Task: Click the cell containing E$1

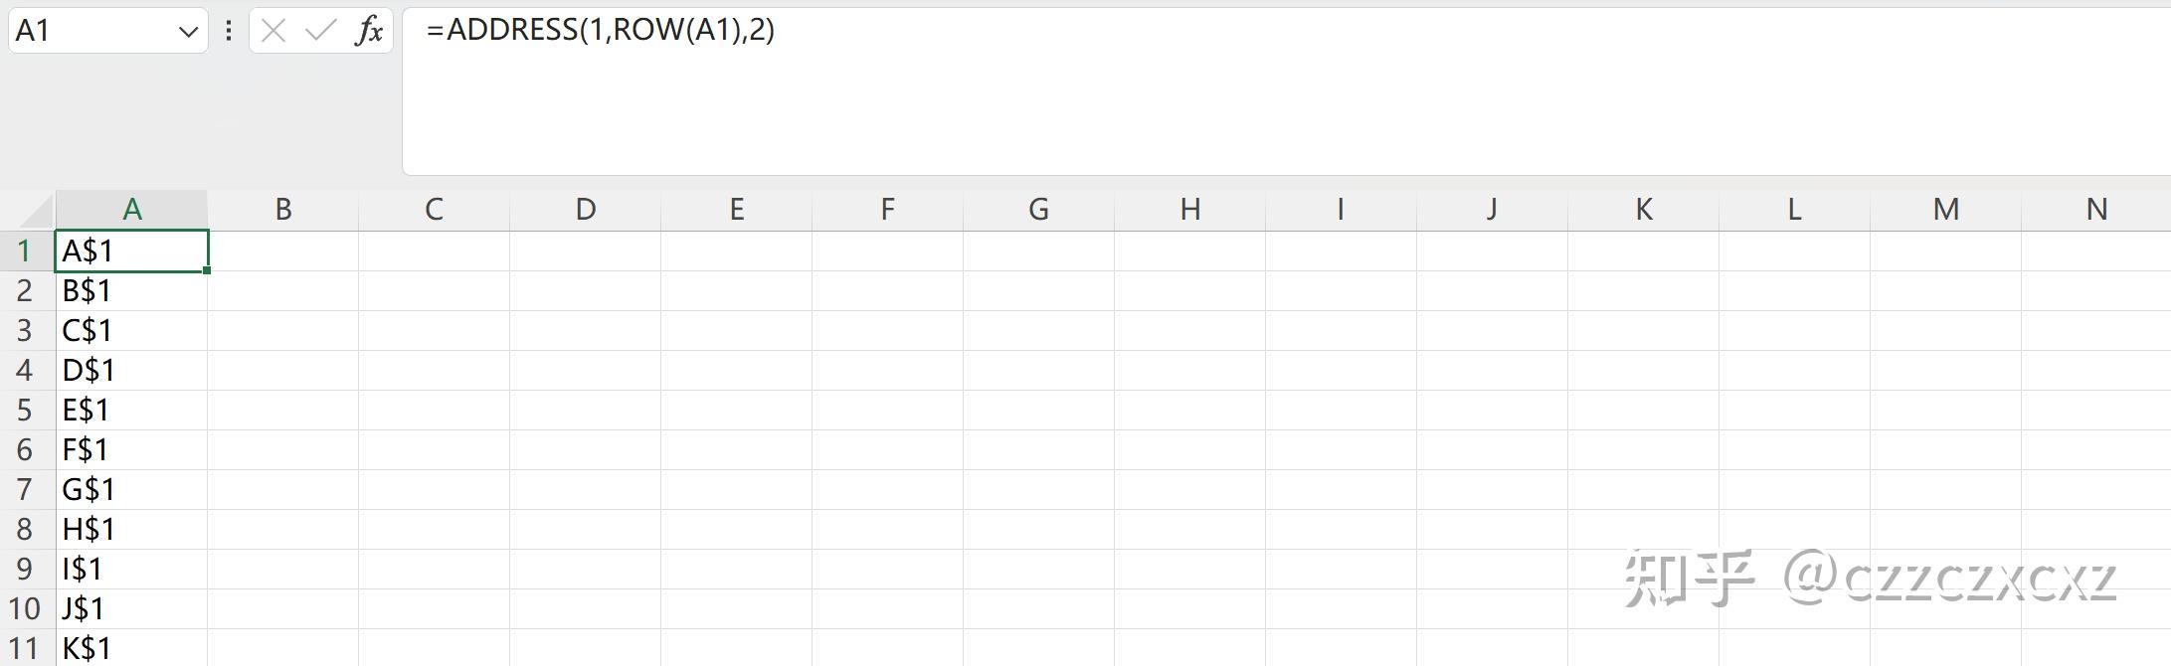Action: pyautogui.click(x=131, y=410)
